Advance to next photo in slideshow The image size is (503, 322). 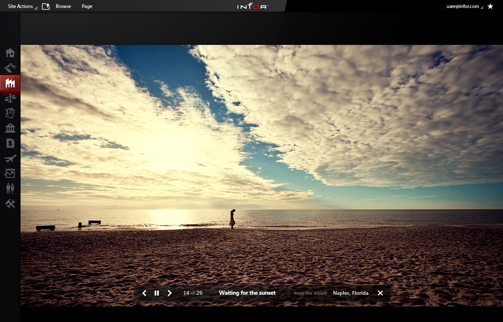pyautogui.click(x=169, y=293)
